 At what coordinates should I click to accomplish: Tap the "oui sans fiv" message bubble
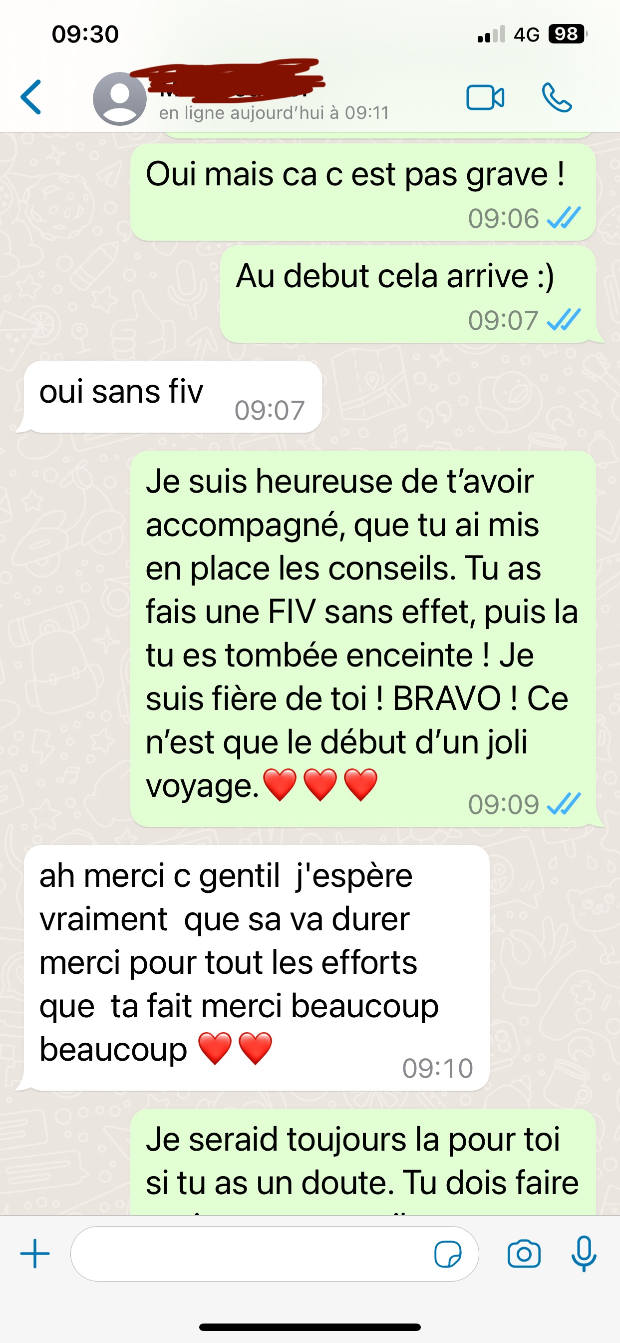click(172, 397)
